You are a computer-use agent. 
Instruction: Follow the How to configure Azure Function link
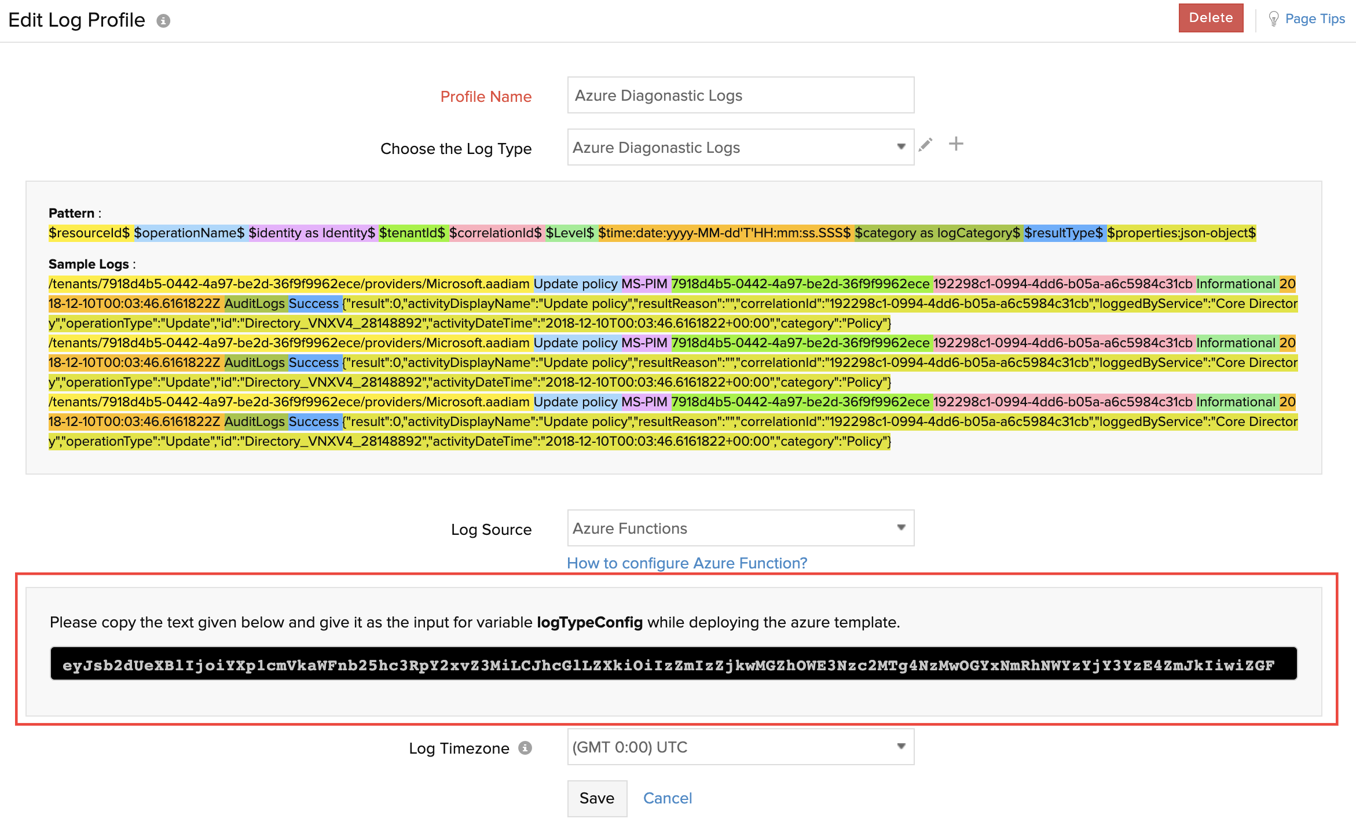(x=687, y=563)
